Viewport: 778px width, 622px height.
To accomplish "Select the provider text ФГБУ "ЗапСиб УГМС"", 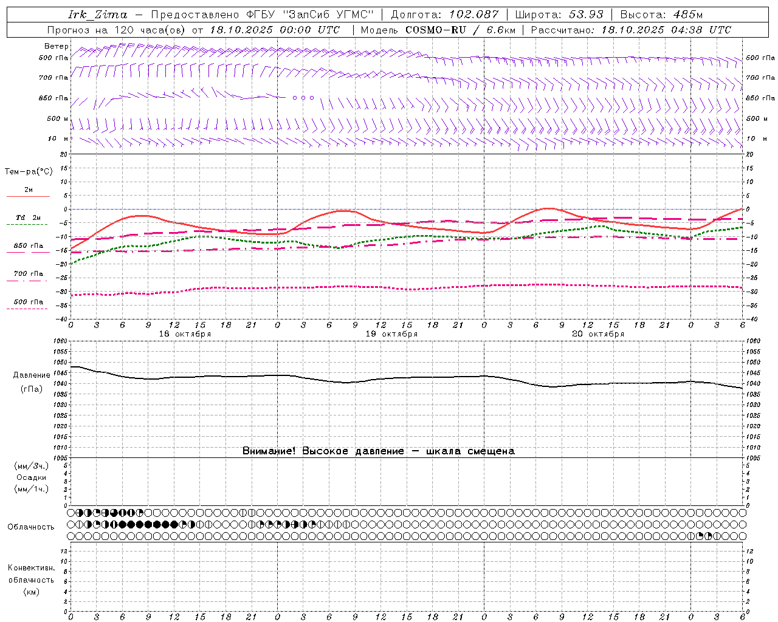I will (x=311, y=15).
